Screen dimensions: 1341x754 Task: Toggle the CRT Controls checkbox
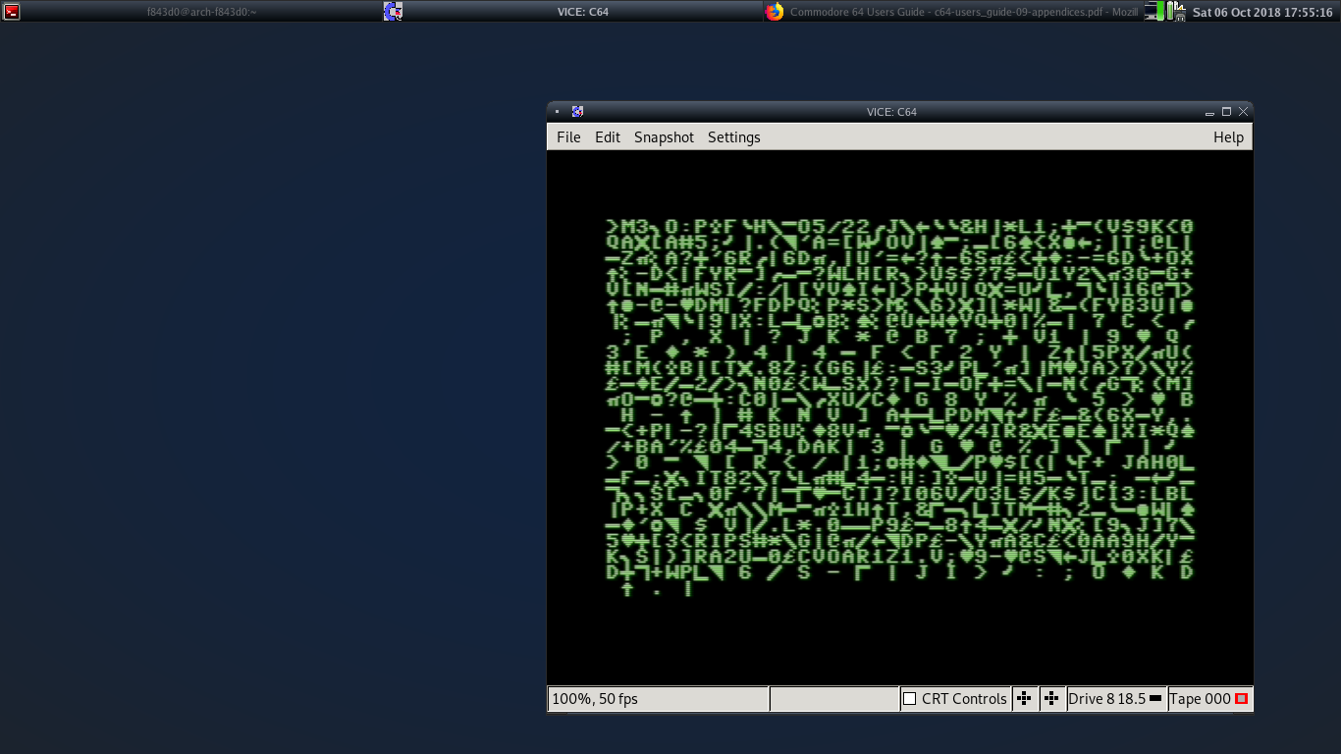pos(910,699)
